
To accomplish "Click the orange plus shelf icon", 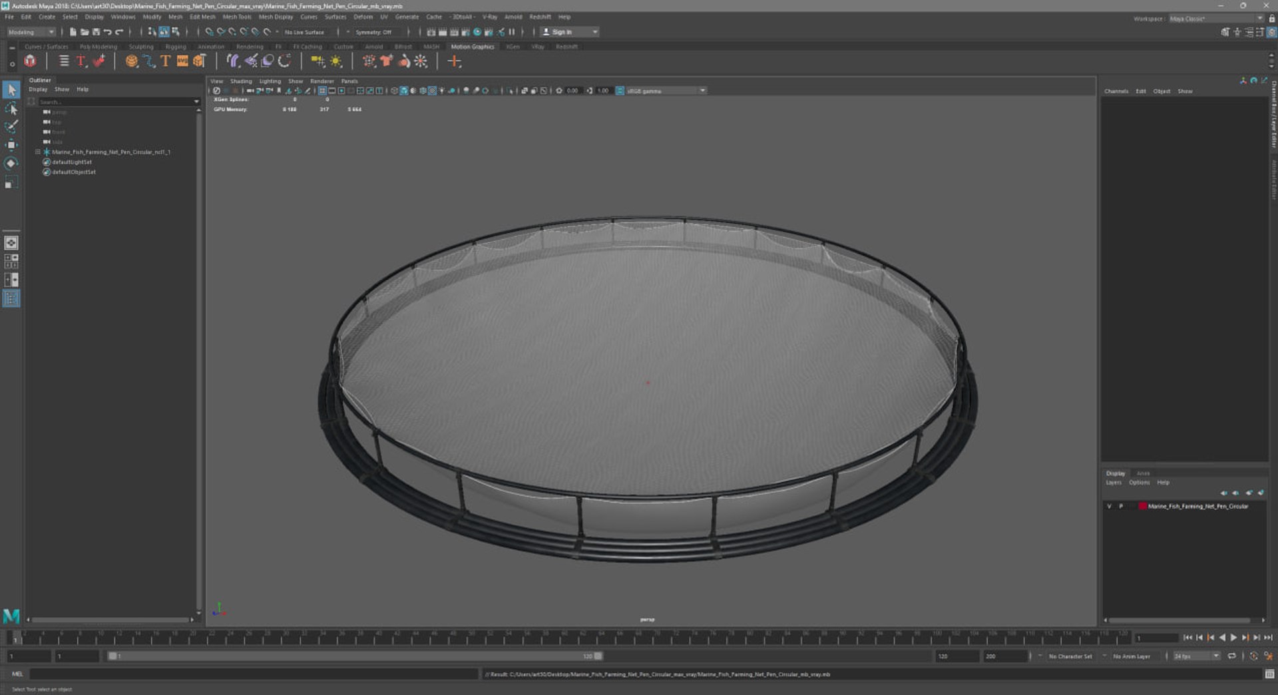I will [455, 61].
